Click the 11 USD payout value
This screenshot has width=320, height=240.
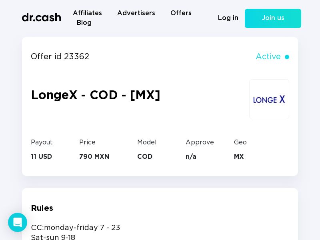[42, 157]
